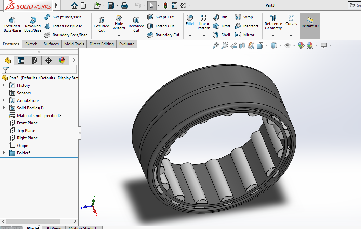The width and height of the screenshot is (361, 229).
Task: Expand the History tree node
Action: click(x=4, y=85)
